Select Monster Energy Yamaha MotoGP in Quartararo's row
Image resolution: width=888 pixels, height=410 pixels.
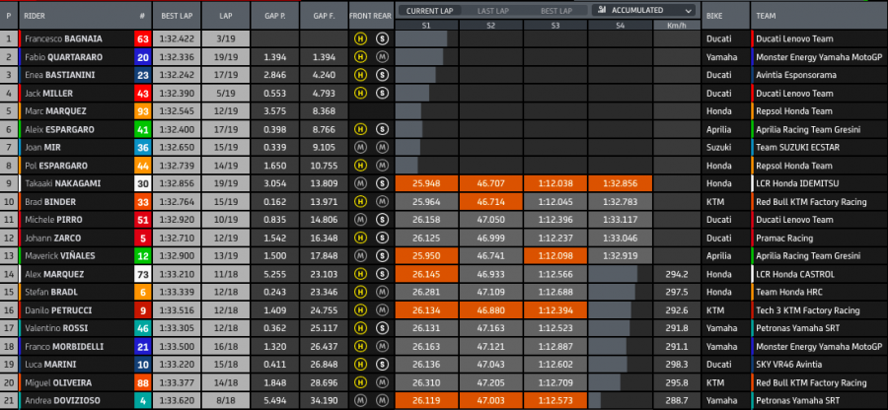(813, 57)
